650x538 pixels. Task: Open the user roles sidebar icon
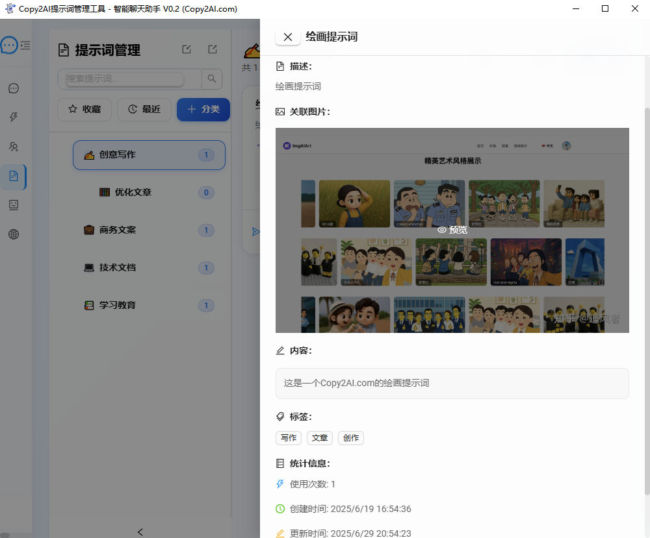coord(14,147)
